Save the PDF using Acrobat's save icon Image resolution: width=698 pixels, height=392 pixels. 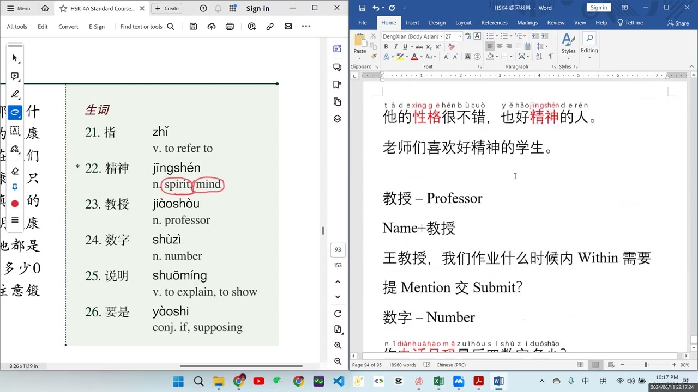coord(193,26)
